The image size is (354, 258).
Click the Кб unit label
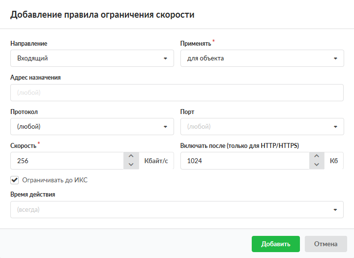click(x=334, y=161)
